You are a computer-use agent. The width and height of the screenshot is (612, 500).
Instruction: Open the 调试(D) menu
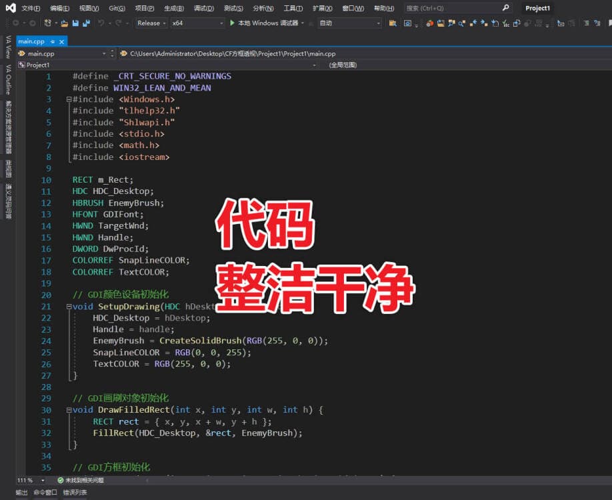point(204,8)
